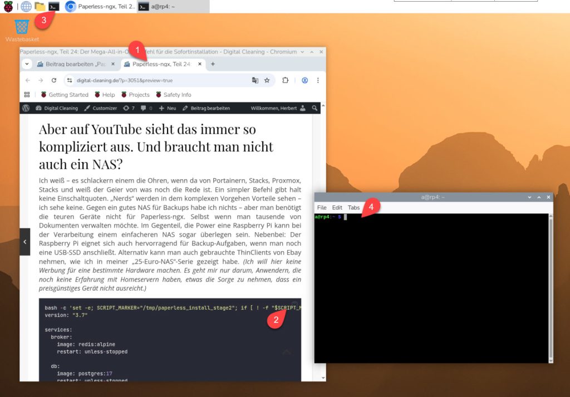570x397 pixels.
Task: Launch the web browser from the taskbar globe
Action: 26,7
